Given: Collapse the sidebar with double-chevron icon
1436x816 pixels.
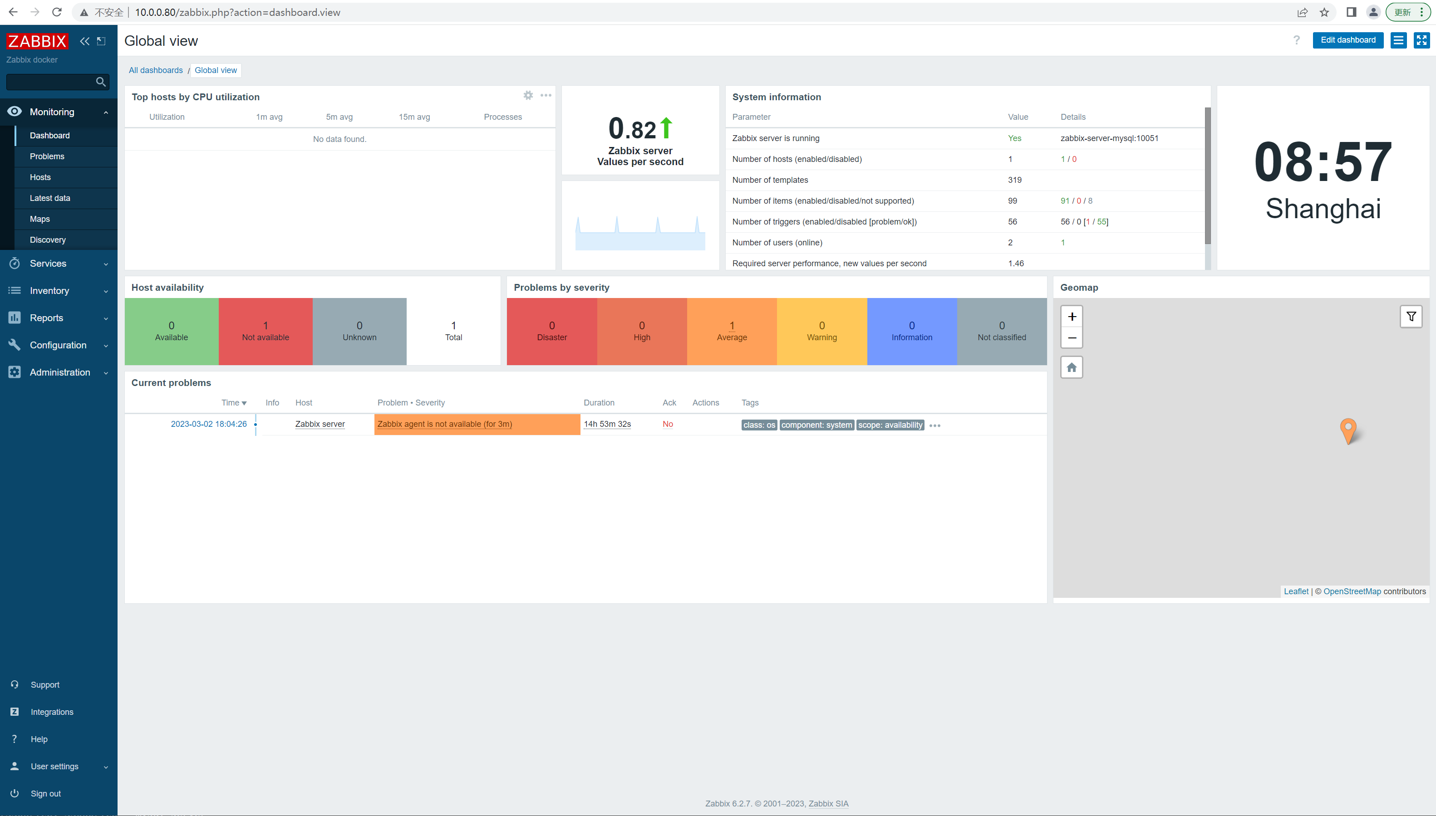Looking at the screenshot, I should point(85,41).
